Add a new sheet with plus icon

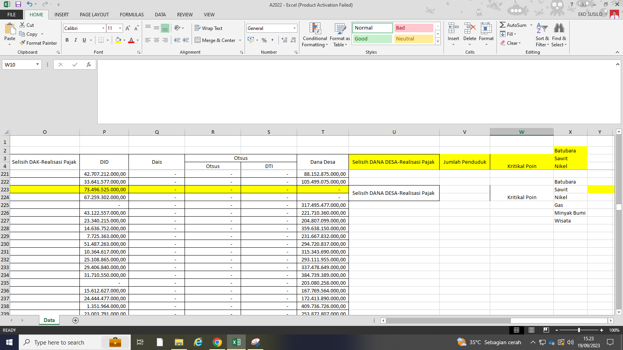tap(76, 320)
